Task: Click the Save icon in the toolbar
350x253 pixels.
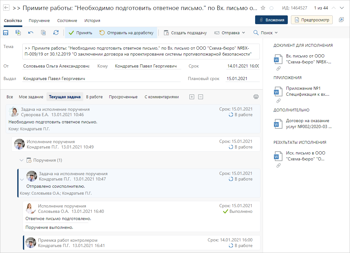Action: 5,33
